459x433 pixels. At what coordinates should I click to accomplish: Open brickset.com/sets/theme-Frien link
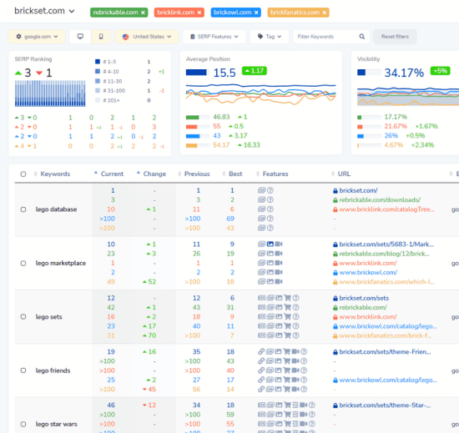tap(385, 352)
